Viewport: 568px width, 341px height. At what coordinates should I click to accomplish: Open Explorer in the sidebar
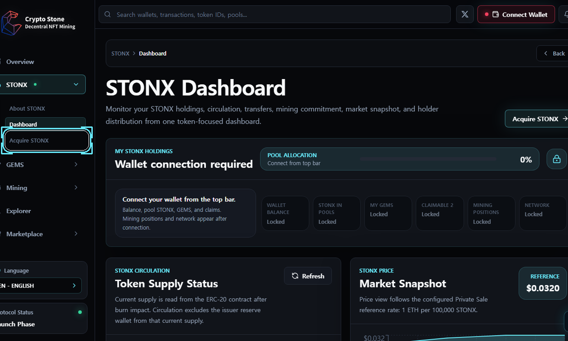[x=18, y=211]
